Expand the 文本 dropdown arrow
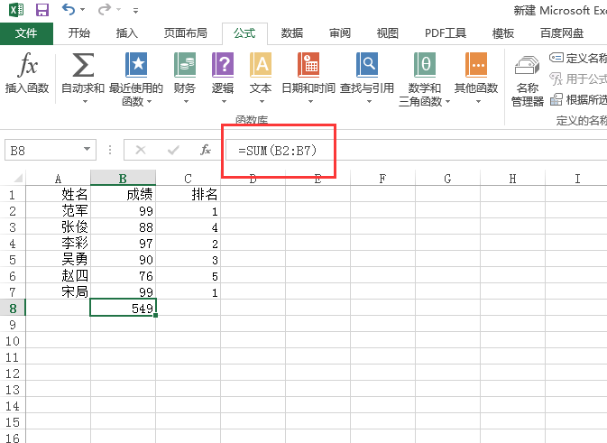Viewport: 607px width, 443px height. pos(262,101)
